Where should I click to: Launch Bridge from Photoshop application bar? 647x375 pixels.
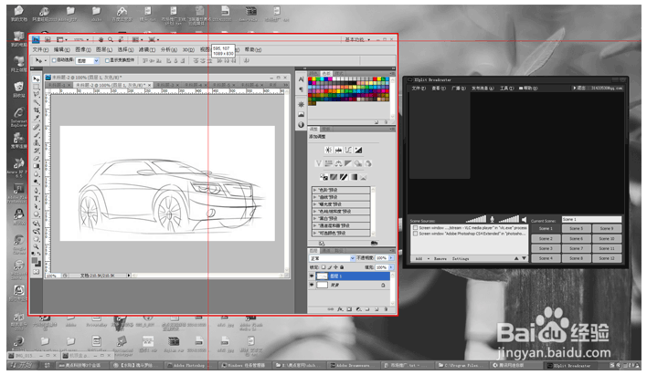click(48, 39)
